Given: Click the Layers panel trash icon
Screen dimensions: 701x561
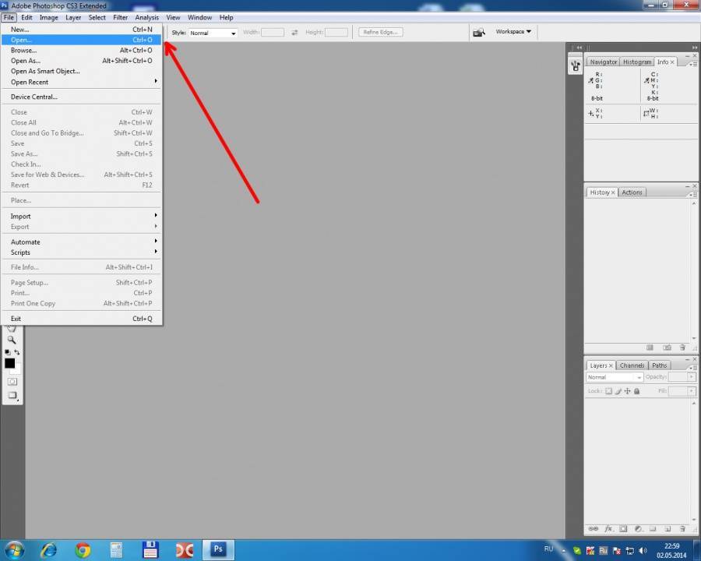Looking at the screenshot, I should tap(682, 528).
